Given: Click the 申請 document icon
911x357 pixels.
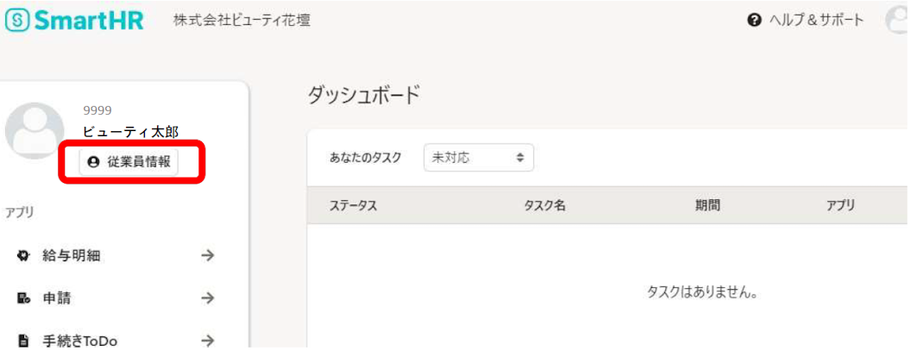Looking at the screenshot, I should coord(24,298).
